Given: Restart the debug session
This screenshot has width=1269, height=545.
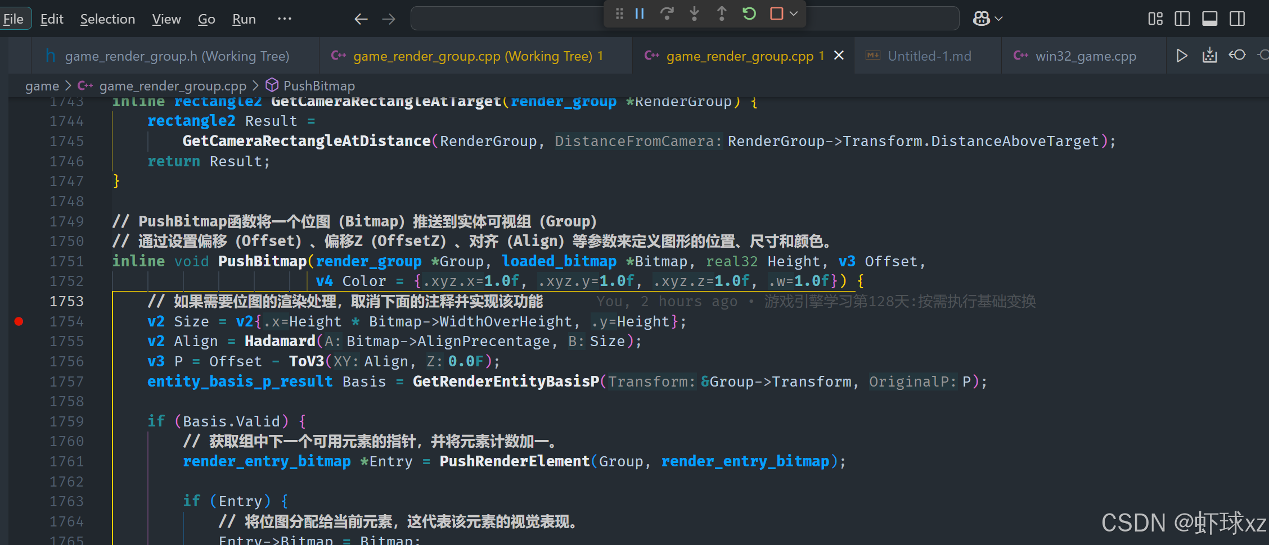Looking at the screenshot, I should click(749, 13).
